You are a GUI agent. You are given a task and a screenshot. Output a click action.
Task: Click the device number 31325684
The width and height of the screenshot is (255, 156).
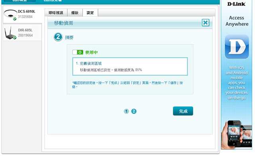click(25, 17)
